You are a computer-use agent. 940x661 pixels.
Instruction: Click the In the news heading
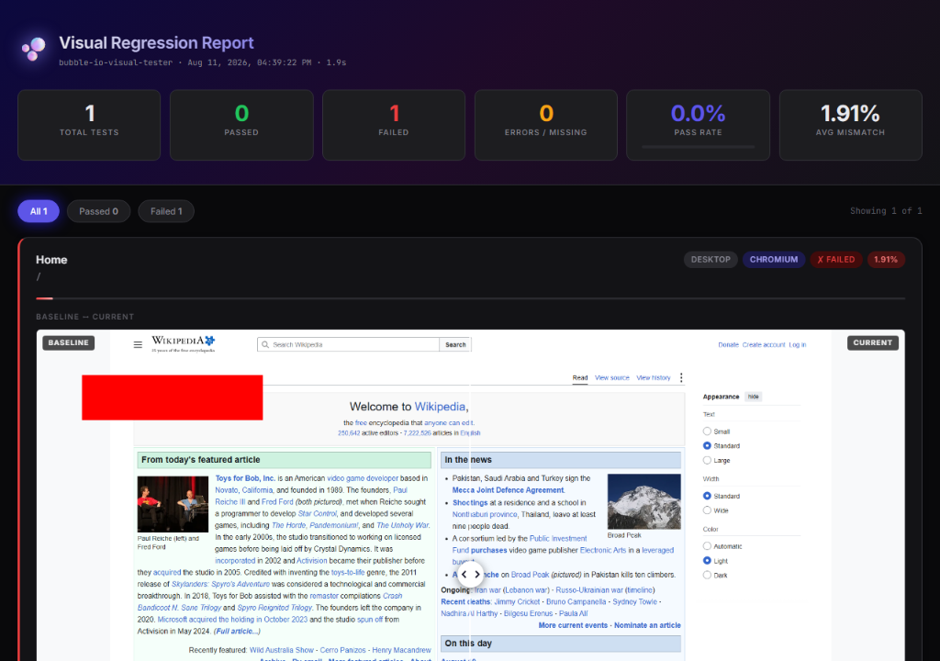coord(468,459)
